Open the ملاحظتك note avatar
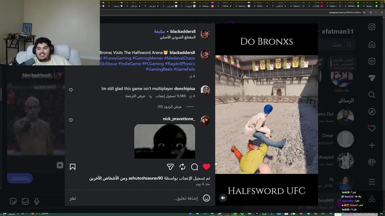The image size is (385, 216). [342, 76]
